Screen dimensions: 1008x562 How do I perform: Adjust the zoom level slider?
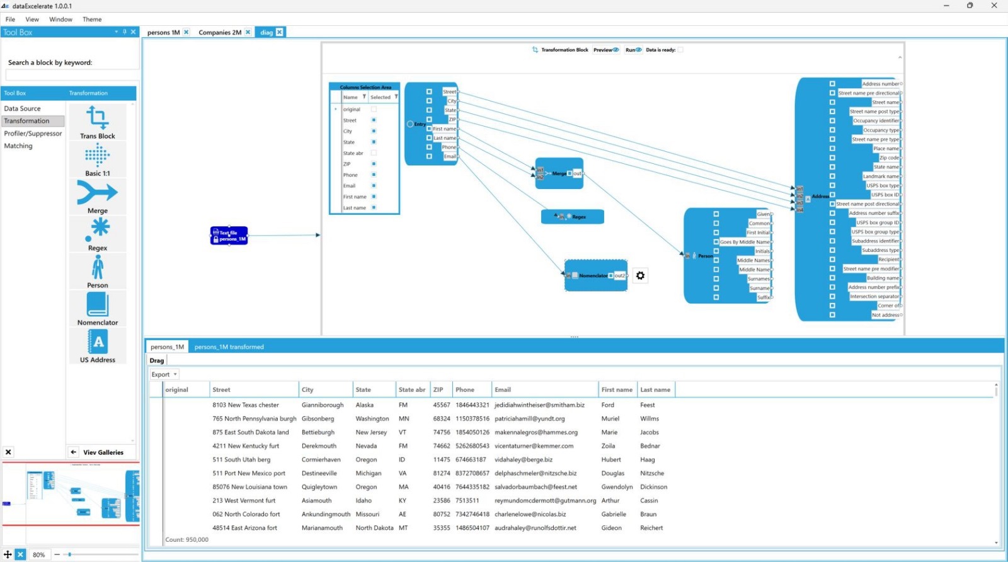(70, 554)
